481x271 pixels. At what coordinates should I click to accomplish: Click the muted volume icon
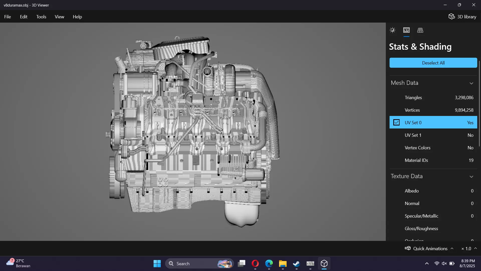(x=444, y=263)
